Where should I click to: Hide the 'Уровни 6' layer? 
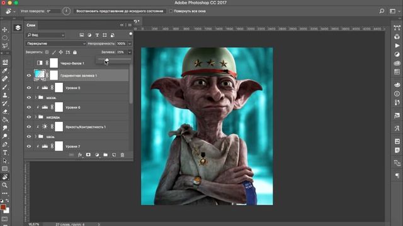[29, 107]
